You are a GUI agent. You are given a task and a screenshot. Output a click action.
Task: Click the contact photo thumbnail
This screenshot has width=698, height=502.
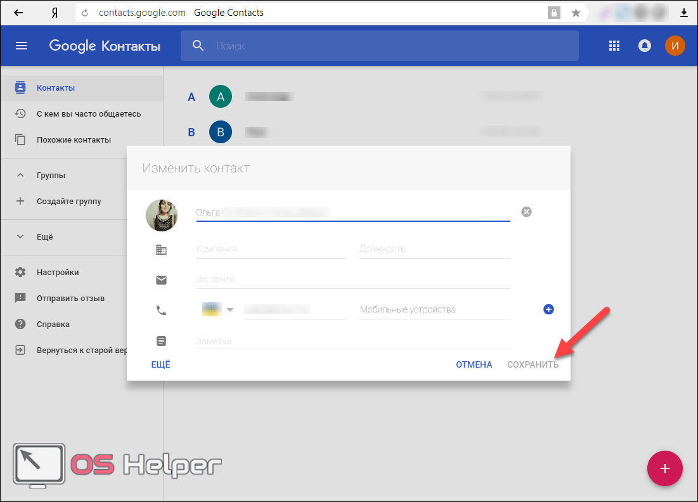161,216
